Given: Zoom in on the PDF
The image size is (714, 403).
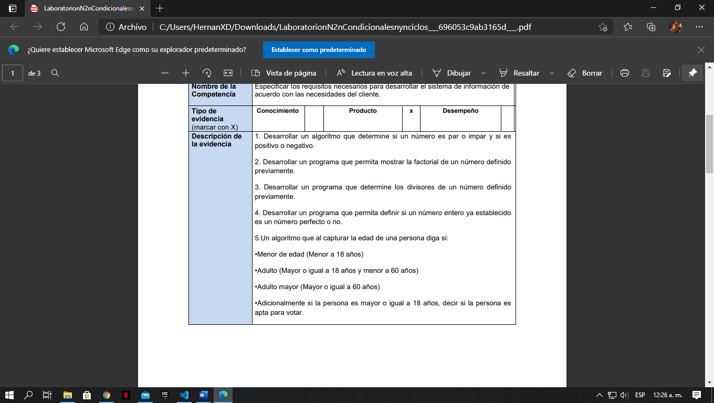Looking at the screenshot, I should pyautogui.click(x=186, y=73).
